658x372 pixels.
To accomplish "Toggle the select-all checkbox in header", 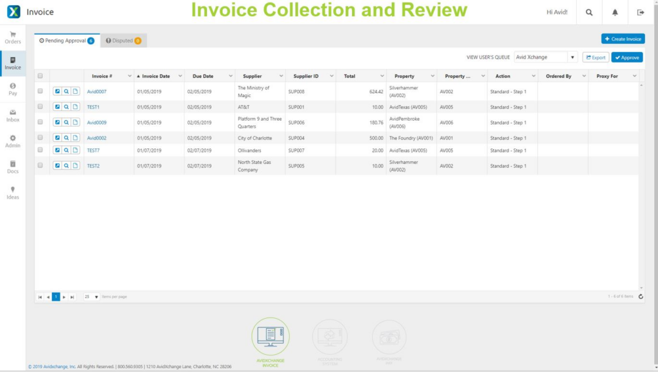I will [40, 76].
